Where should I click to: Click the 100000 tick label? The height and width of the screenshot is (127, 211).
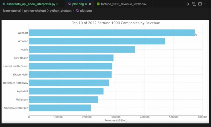click(58, 117)
